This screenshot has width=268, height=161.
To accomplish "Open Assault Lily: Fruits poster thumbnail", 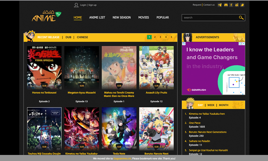I will [157, 68].
